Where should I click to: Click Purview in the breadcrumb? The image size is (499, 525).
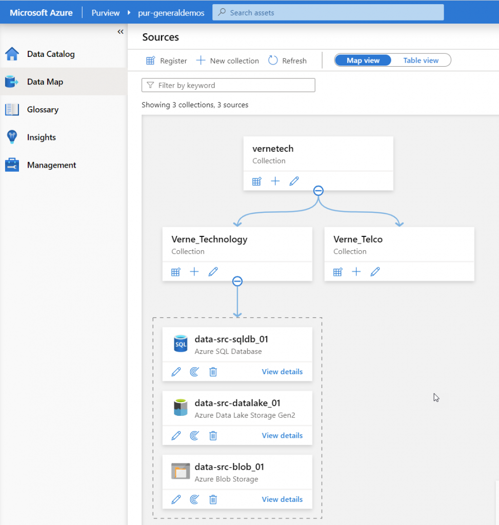pyautogui.click(x=105, y=12)
